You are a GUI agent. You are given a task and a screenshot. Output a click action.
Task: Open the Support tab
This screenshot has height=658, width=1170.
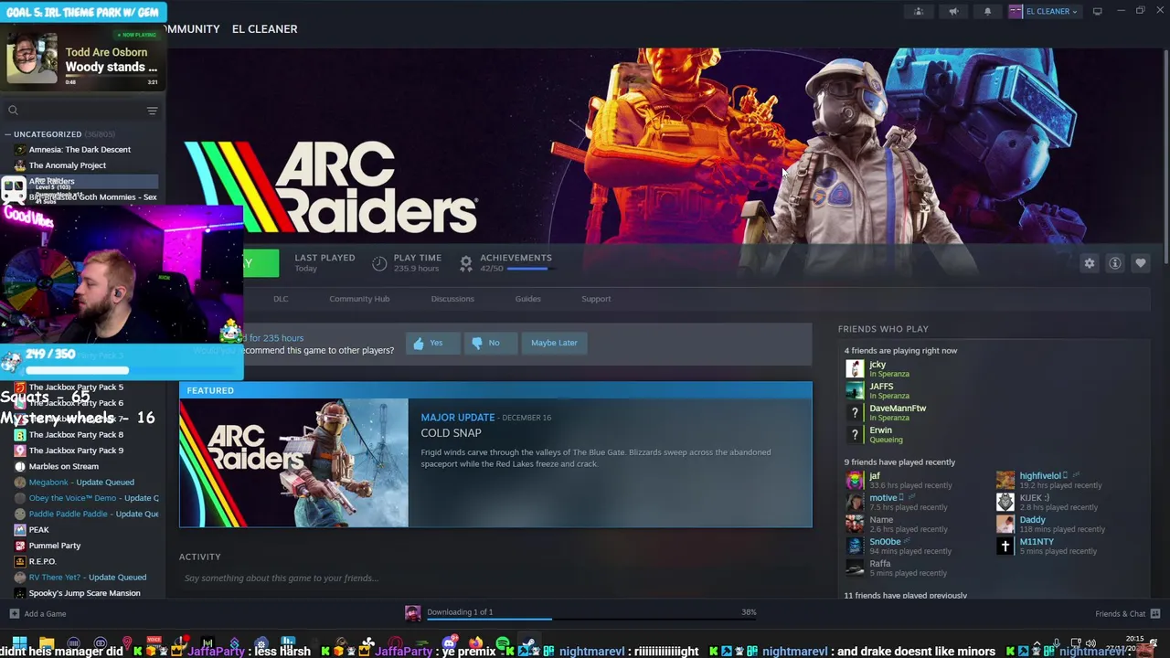(x=596, y=299)
